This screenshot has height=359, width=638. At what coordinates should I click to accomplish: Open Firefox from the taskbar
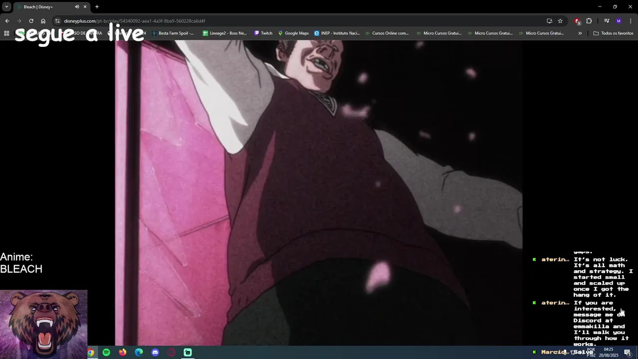(x=123, y=353)
